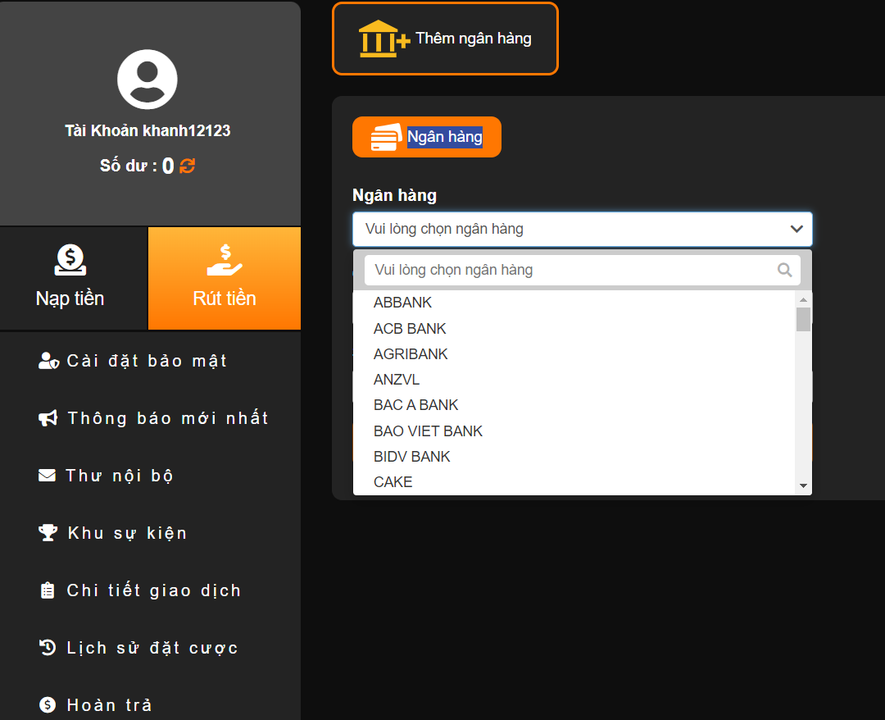Open the Rút tiền withdraw tab
Image resolution: width=885 pixels, height=720 pixels.
tap(224, 278)
